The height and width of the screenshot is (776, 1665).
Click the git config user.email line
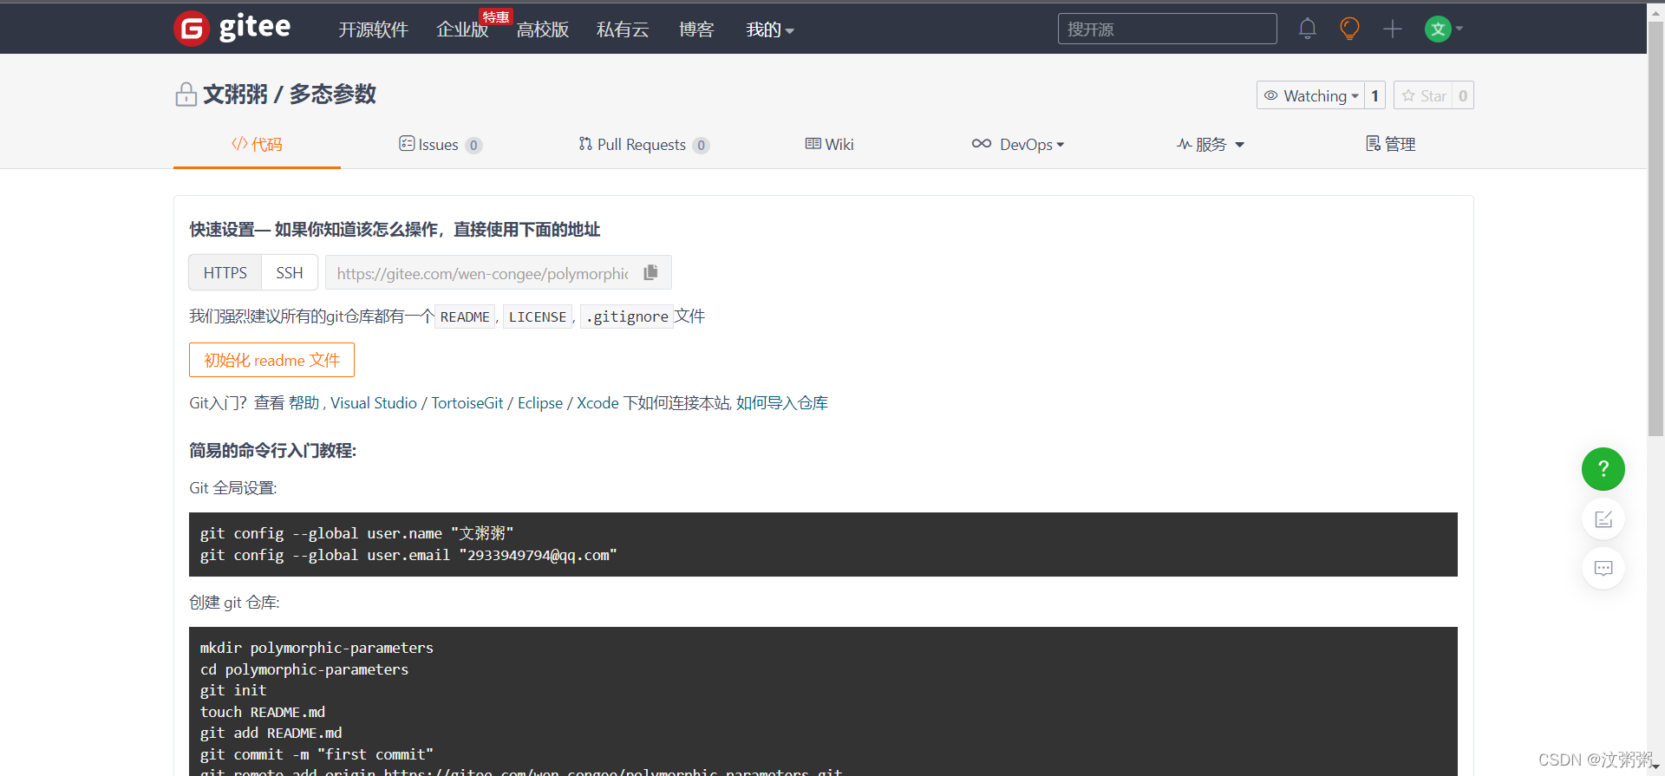[408, 555]
